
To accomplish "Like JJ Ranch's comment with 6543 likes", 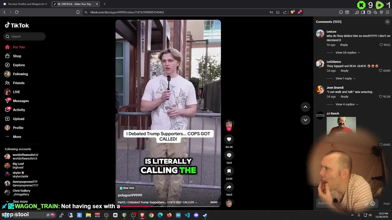I will pos(381,145).
